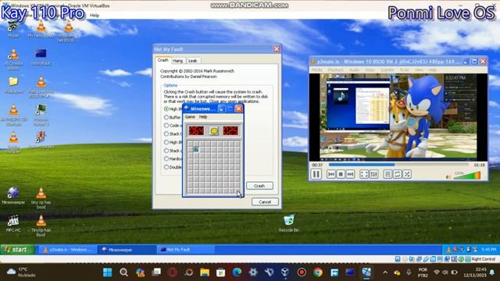Screen dimensions: 500x281
Task: Toggle VLC loop mode button
Action: pos(398,174)
